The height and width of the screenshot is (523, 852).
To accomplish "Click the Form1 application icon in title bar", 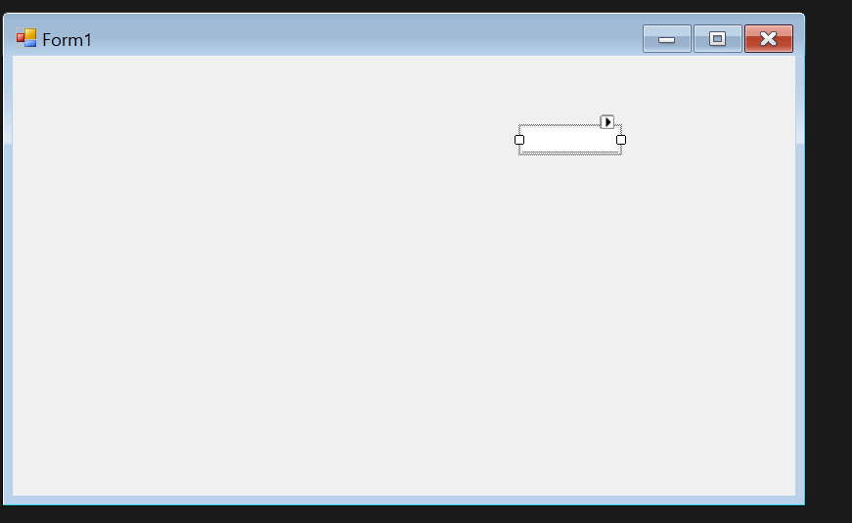I will (26, 38).
